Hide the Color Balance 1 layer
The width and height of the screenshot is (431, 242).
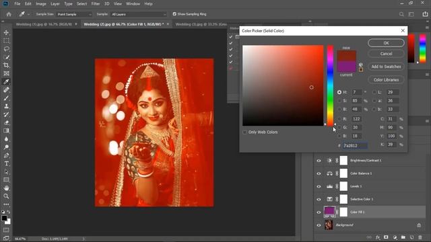pos(319,173)
